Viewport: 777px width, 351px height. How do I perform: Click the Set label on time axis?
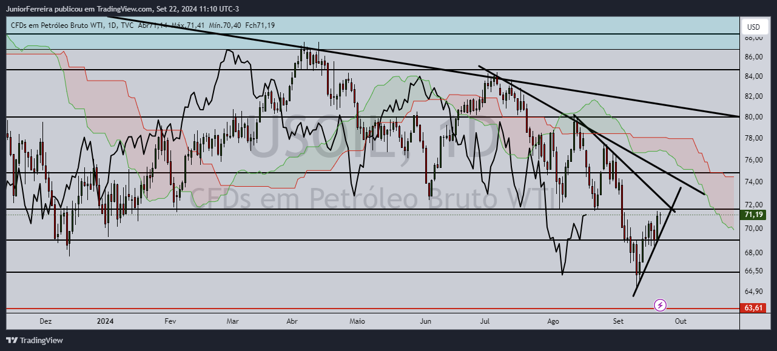618,321
